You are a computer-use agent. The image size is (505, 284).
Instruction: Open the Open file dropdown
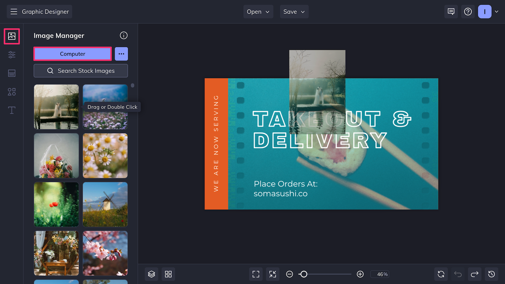[x=258, y=11]
